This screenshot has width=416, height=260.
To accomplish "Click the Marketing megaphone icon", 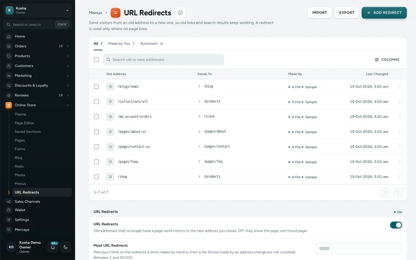I will (9, 76).
